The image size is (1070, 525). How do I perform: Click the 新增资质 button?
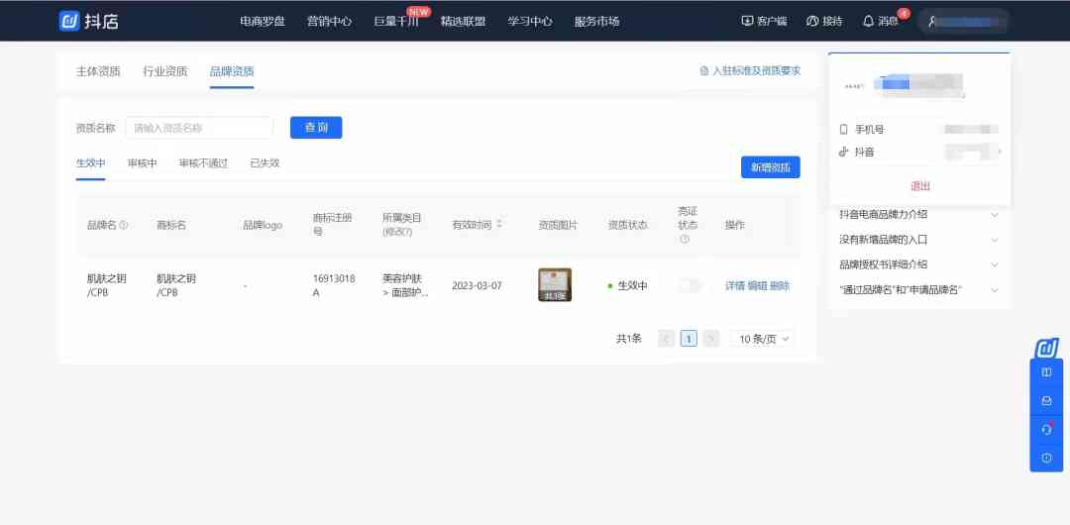770,167
